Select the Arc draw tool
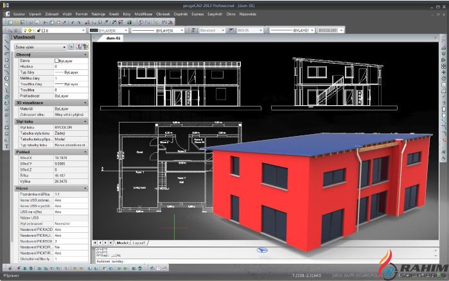Viewport: 449px width, 281px height. tap(6, 72)
